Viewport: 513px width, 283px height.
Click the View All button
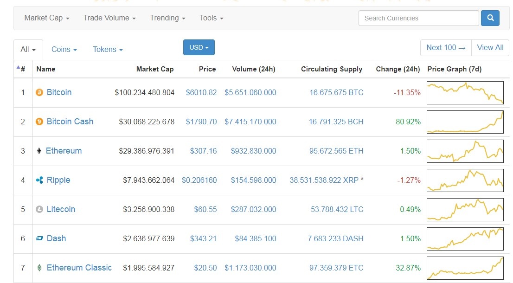click(x=490, y=47)
